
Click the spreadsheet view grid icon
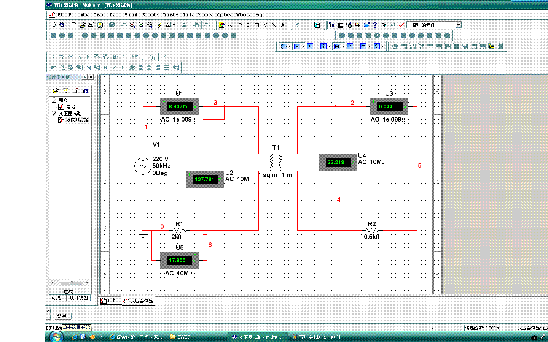(x=341, y=25)
